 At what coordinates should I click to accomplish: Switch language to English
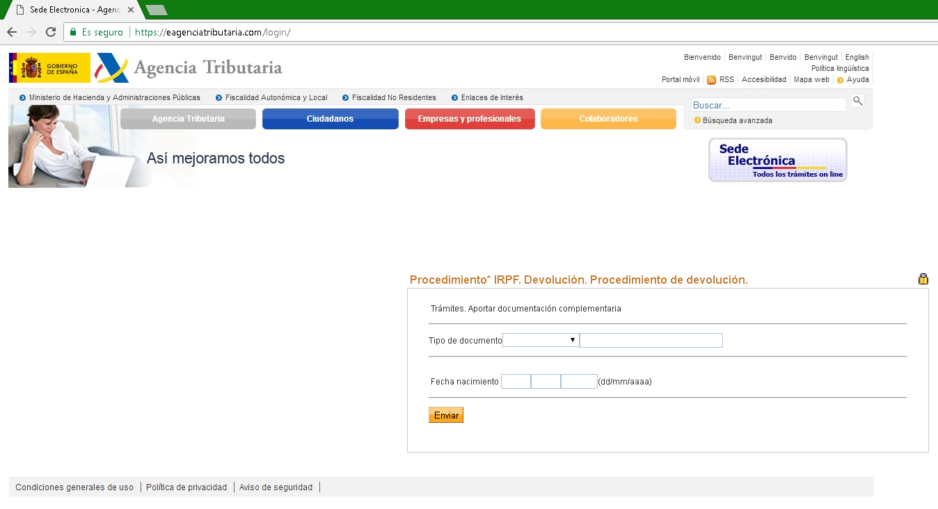point(857,57)
